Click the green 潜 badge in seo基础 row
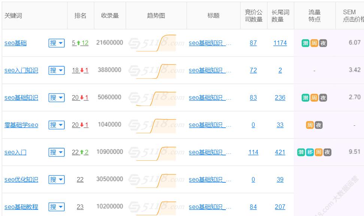This screenshot has height=216, width=364. [x=306, y=43]
